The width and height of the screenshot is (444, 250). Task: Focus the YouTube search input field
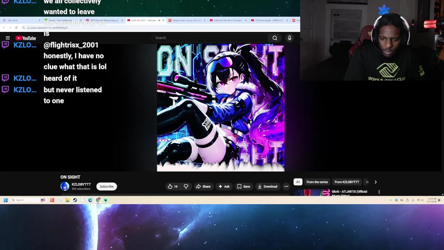210,38
